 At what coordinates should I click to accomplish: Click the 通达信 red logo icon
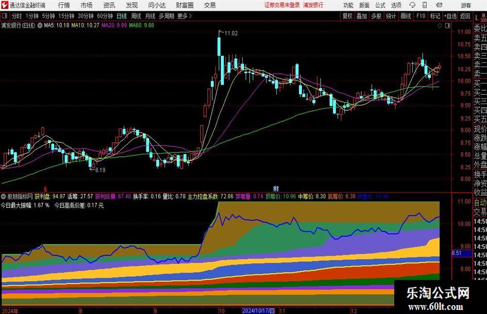[5, 5]
